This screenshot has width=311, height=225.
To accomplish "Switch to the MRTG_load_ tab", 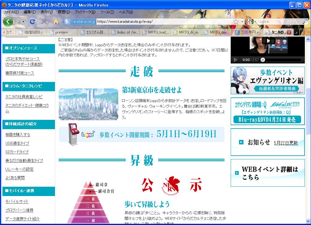I will click(156, 32).
